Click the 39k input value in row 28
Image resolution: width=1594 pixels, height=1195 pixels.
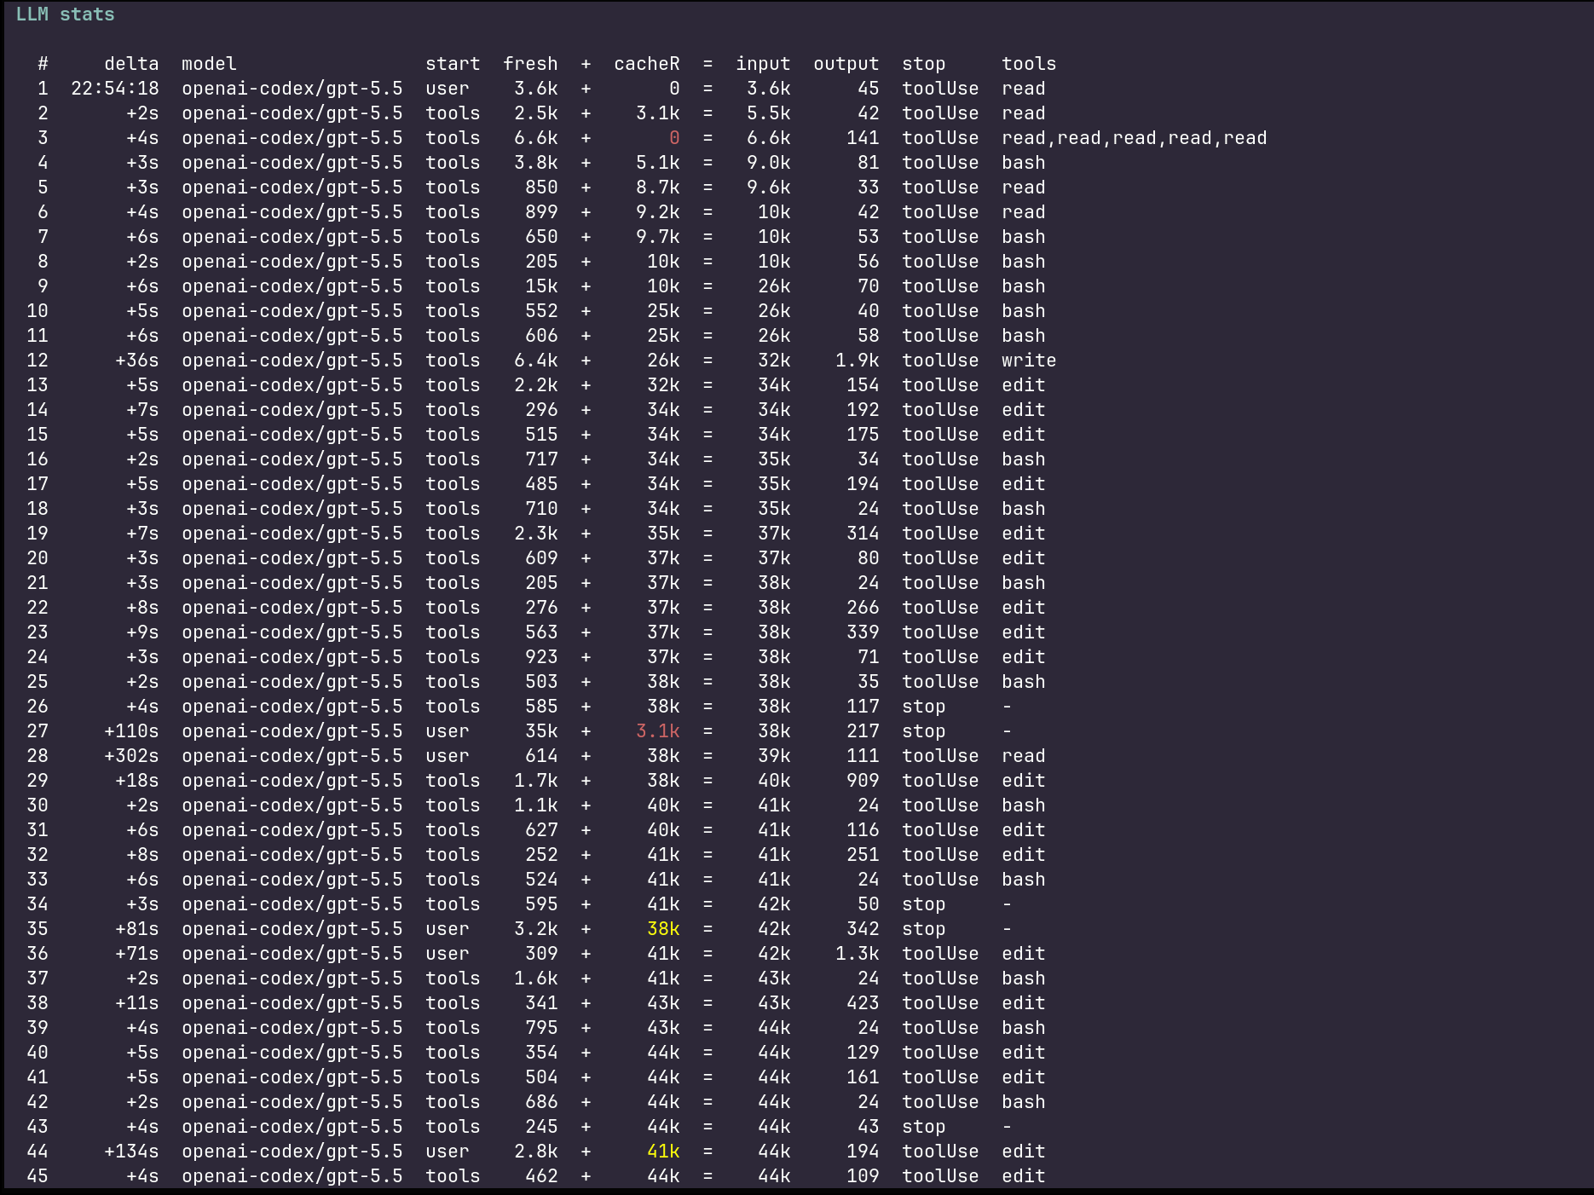(x=774, y=756)
